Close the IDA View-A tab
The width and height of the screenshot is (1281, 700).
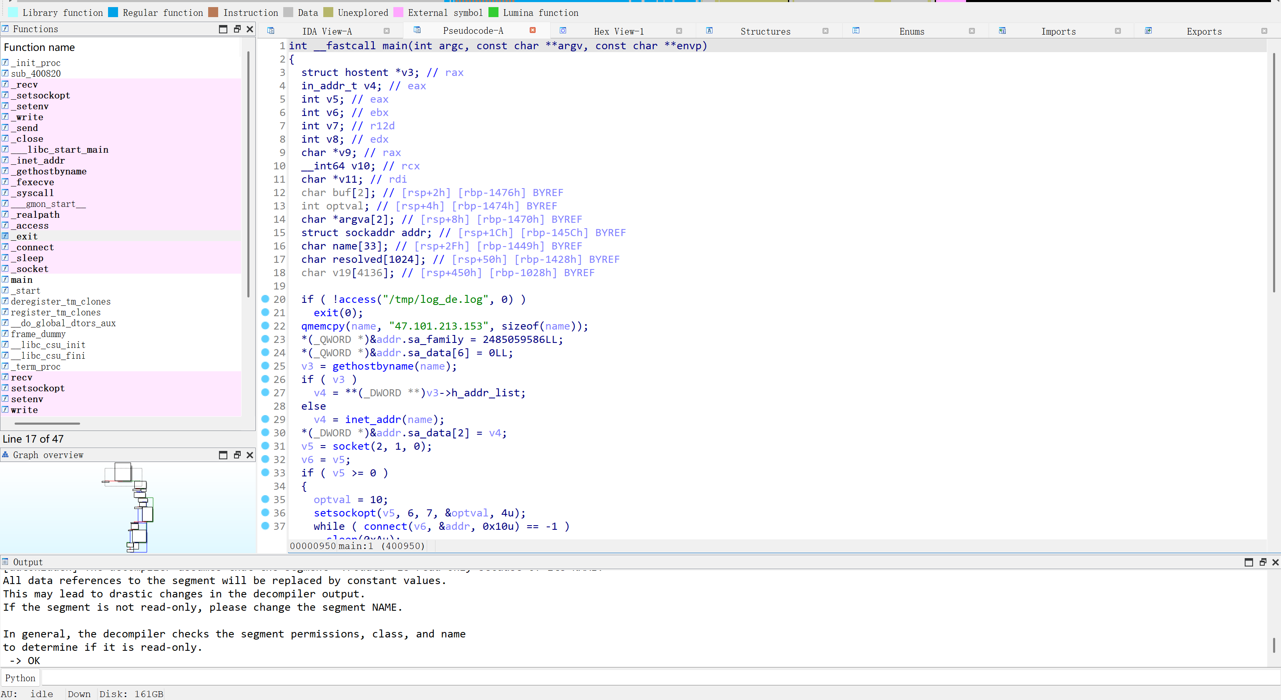click(386, 31)
